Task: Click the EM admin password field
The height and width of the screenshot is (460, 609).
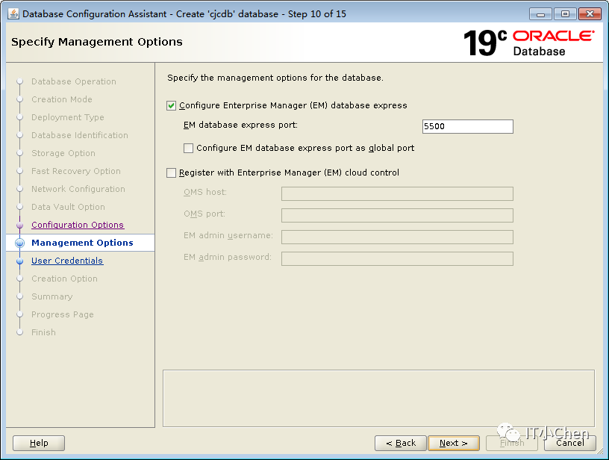Action: pos(397,258)
